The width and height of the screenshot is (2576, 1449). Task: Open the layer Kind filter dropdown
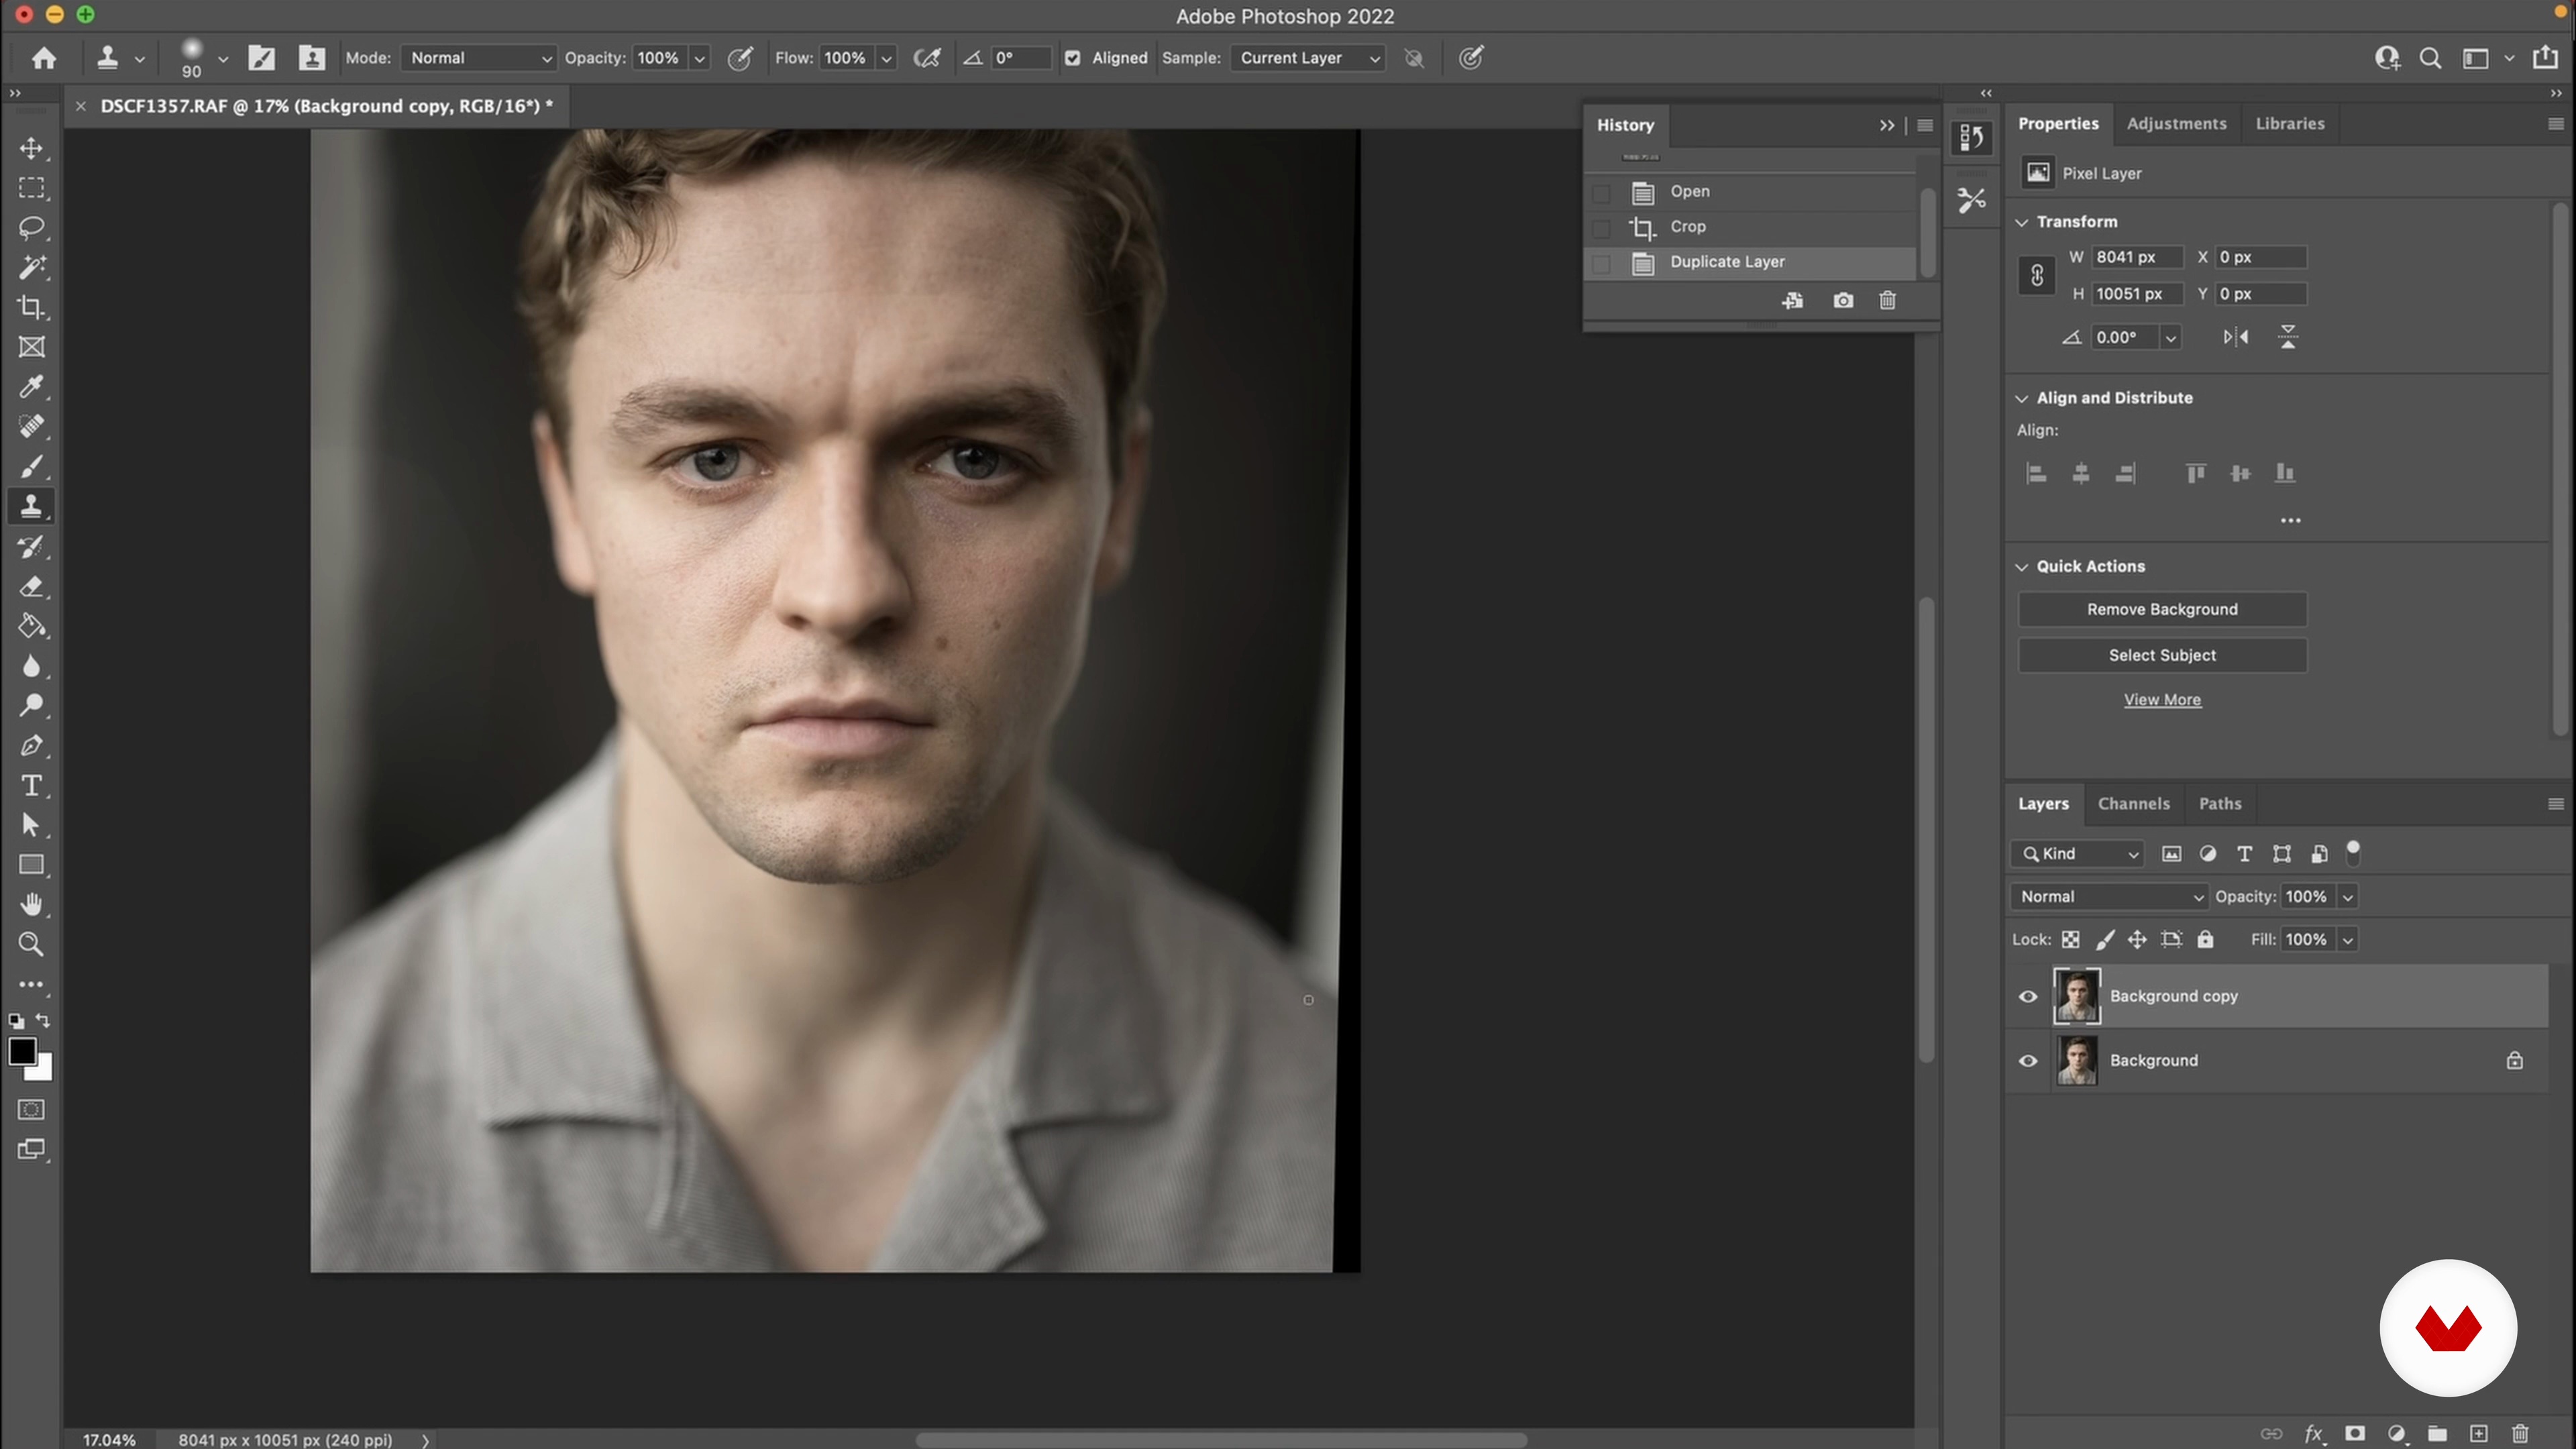[2078, 854]
